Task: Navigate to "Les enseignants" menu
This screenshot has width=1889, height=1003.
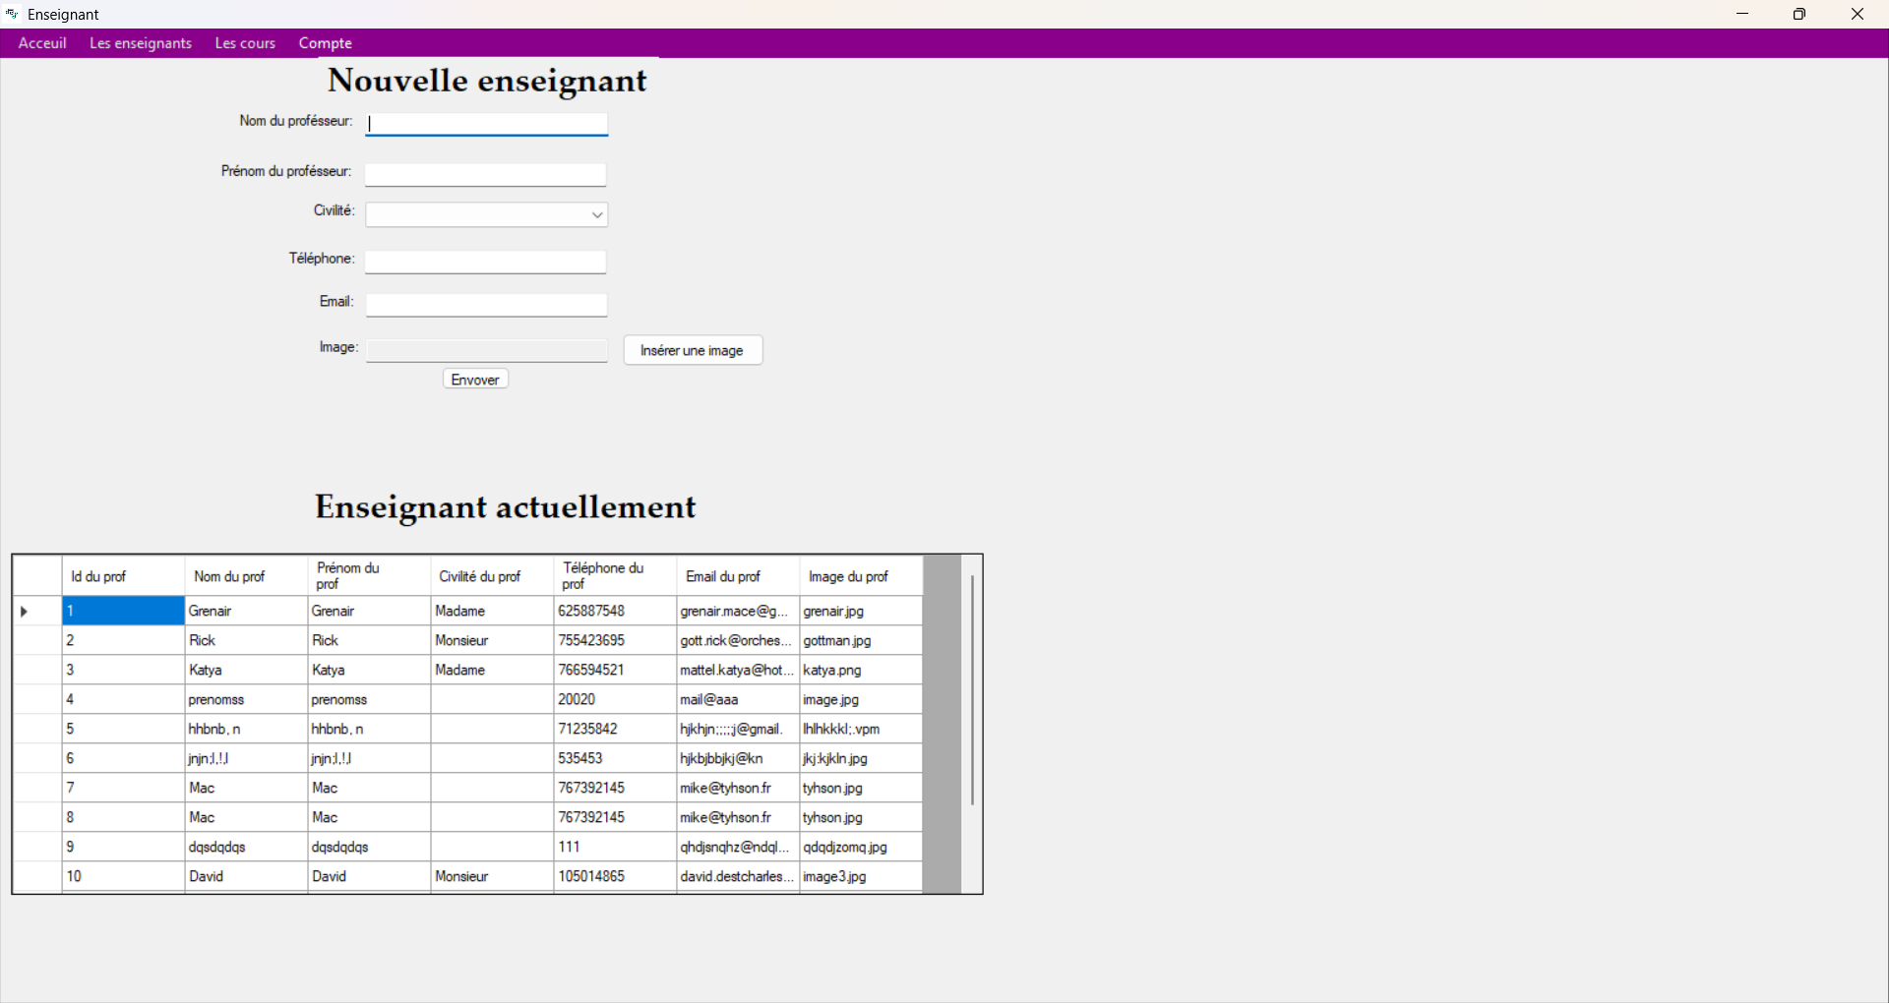Action: point(141,43)
